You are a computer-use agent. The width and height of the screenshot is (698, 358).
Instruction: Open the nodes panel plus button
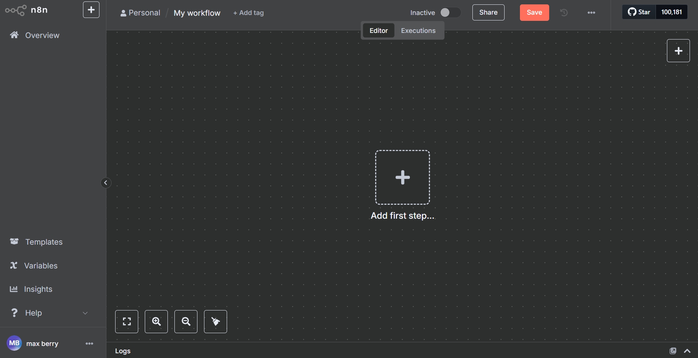[x=678, y=51]
